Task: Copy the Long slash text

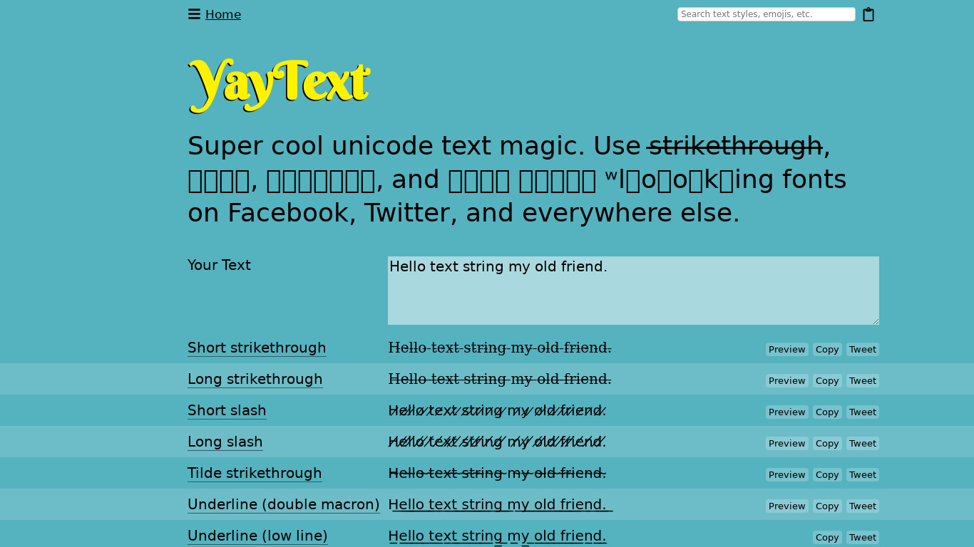Action: (827, 443)
